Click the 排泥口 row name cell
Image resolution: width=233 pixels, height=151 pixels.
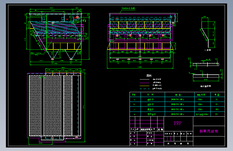pyautogui.click(x=150, y=109)
